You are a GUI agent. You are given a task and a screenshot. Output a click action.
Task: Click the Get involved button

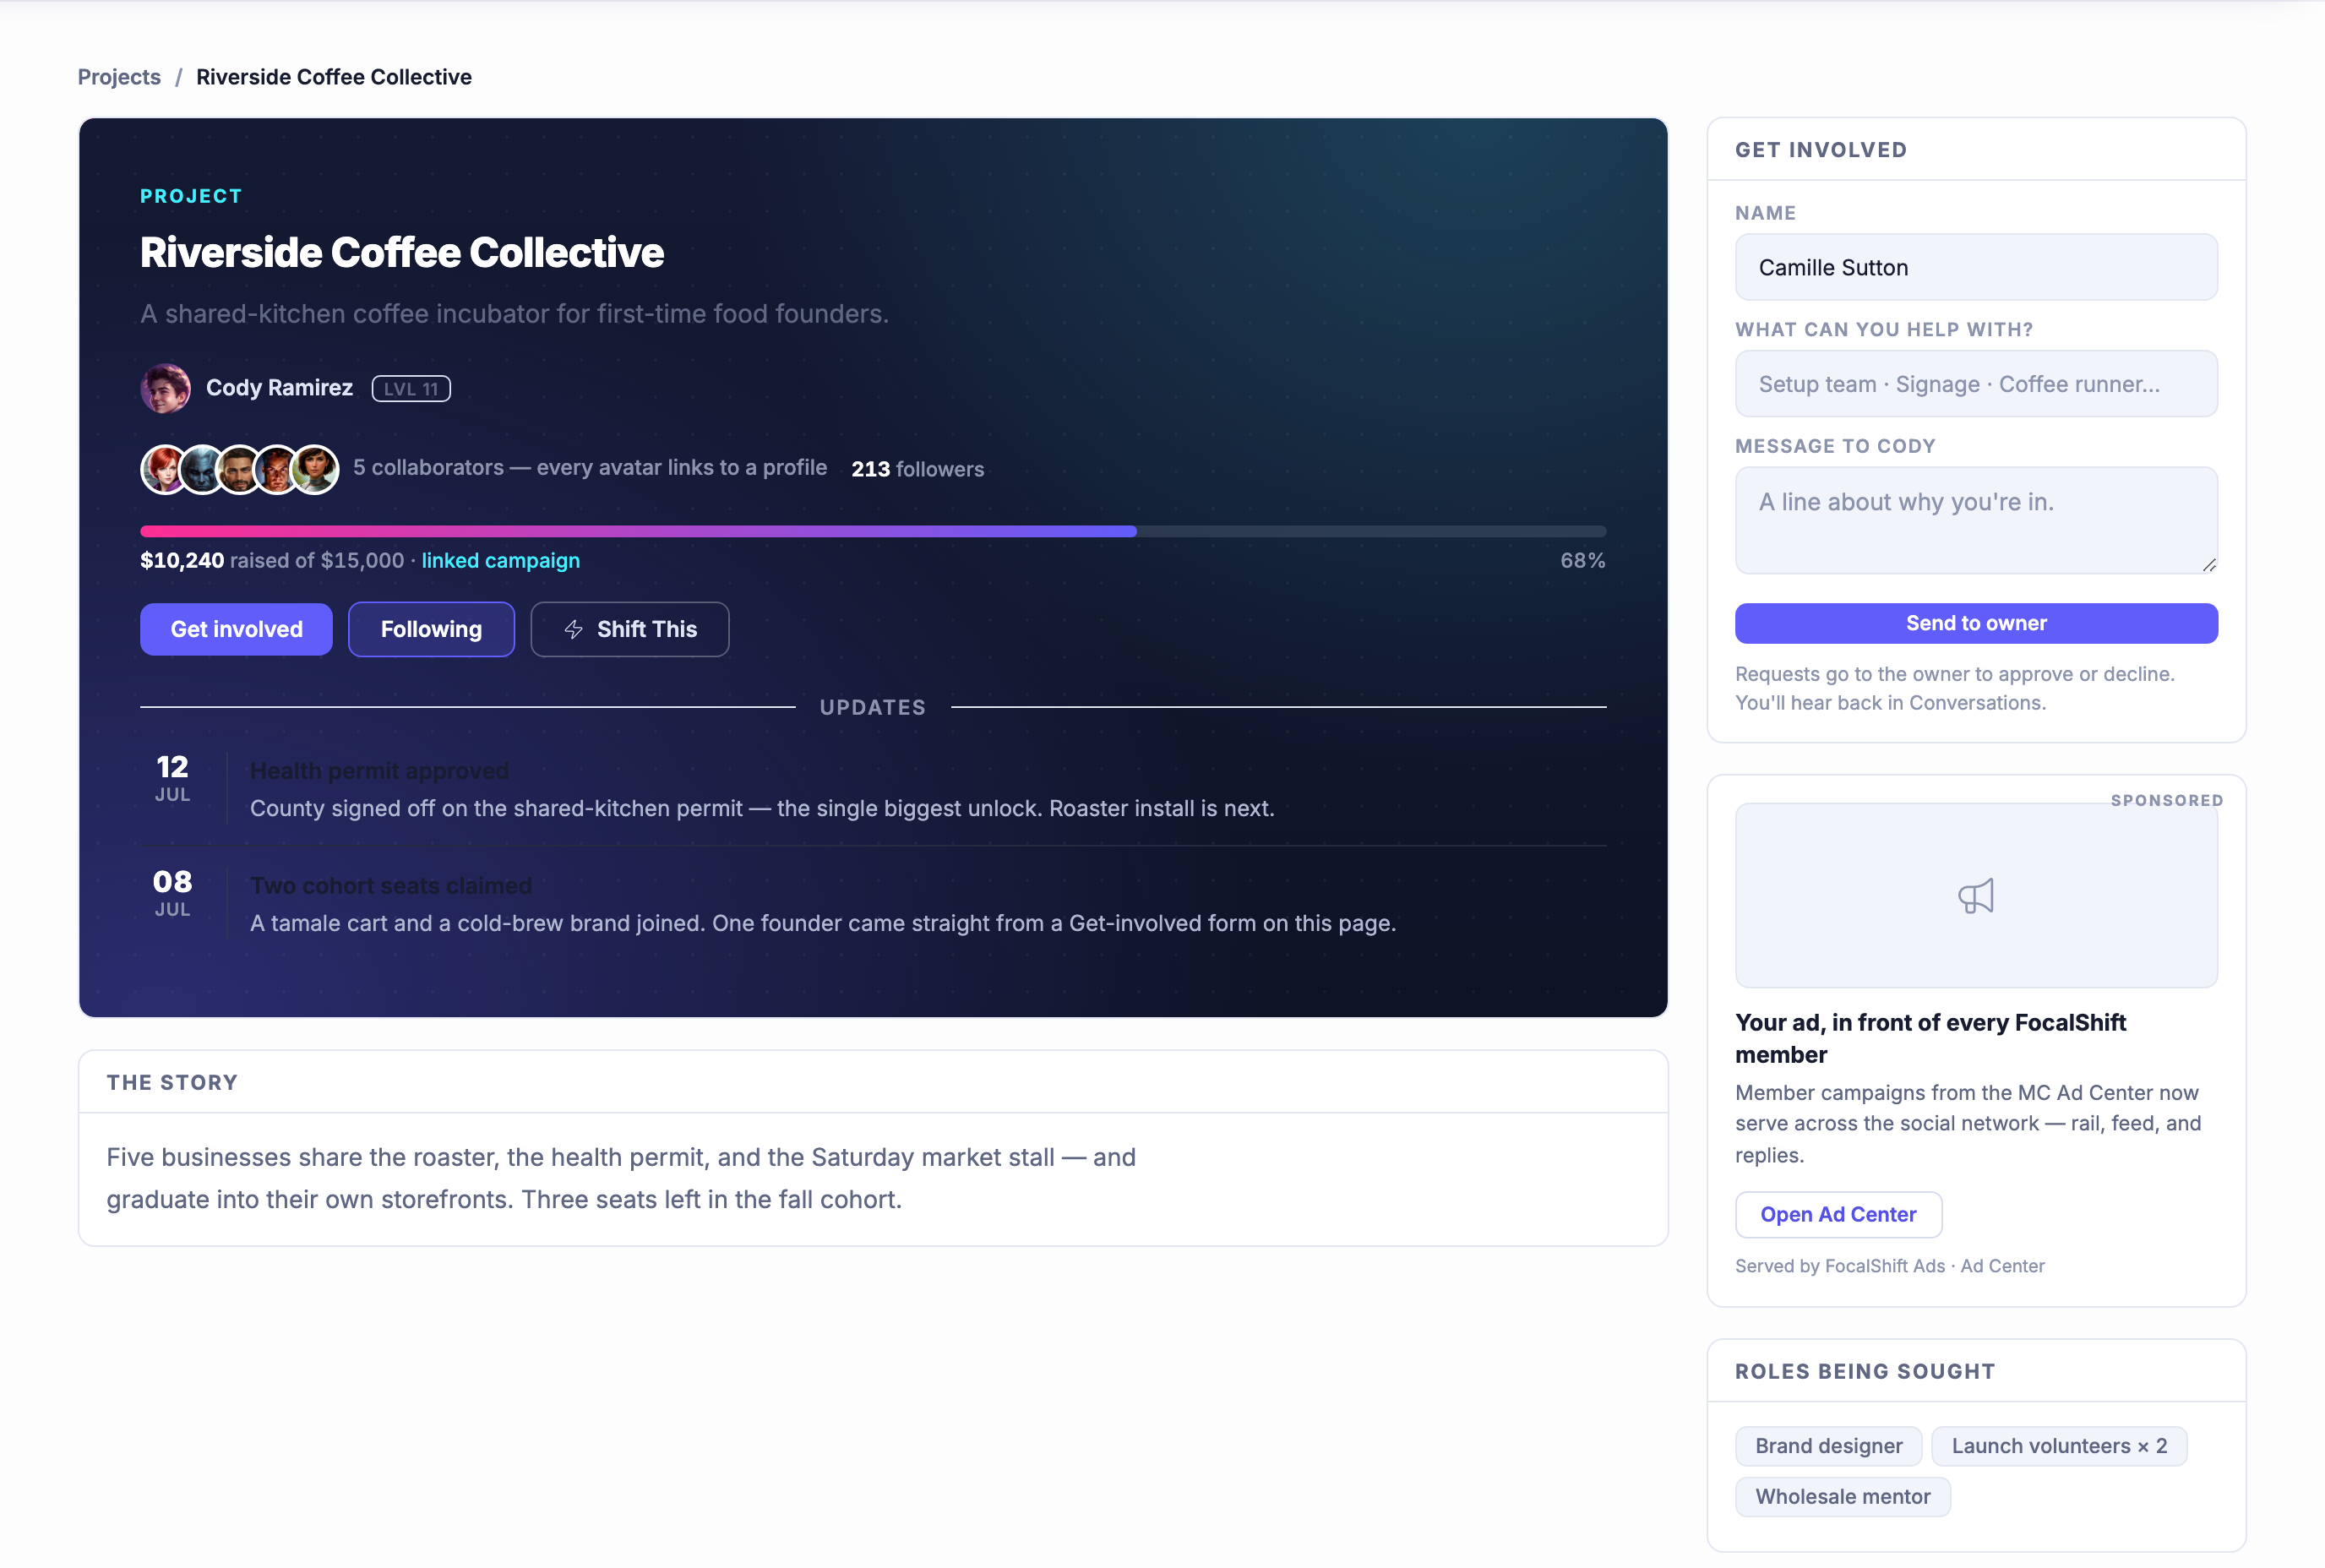pos(236,629)
